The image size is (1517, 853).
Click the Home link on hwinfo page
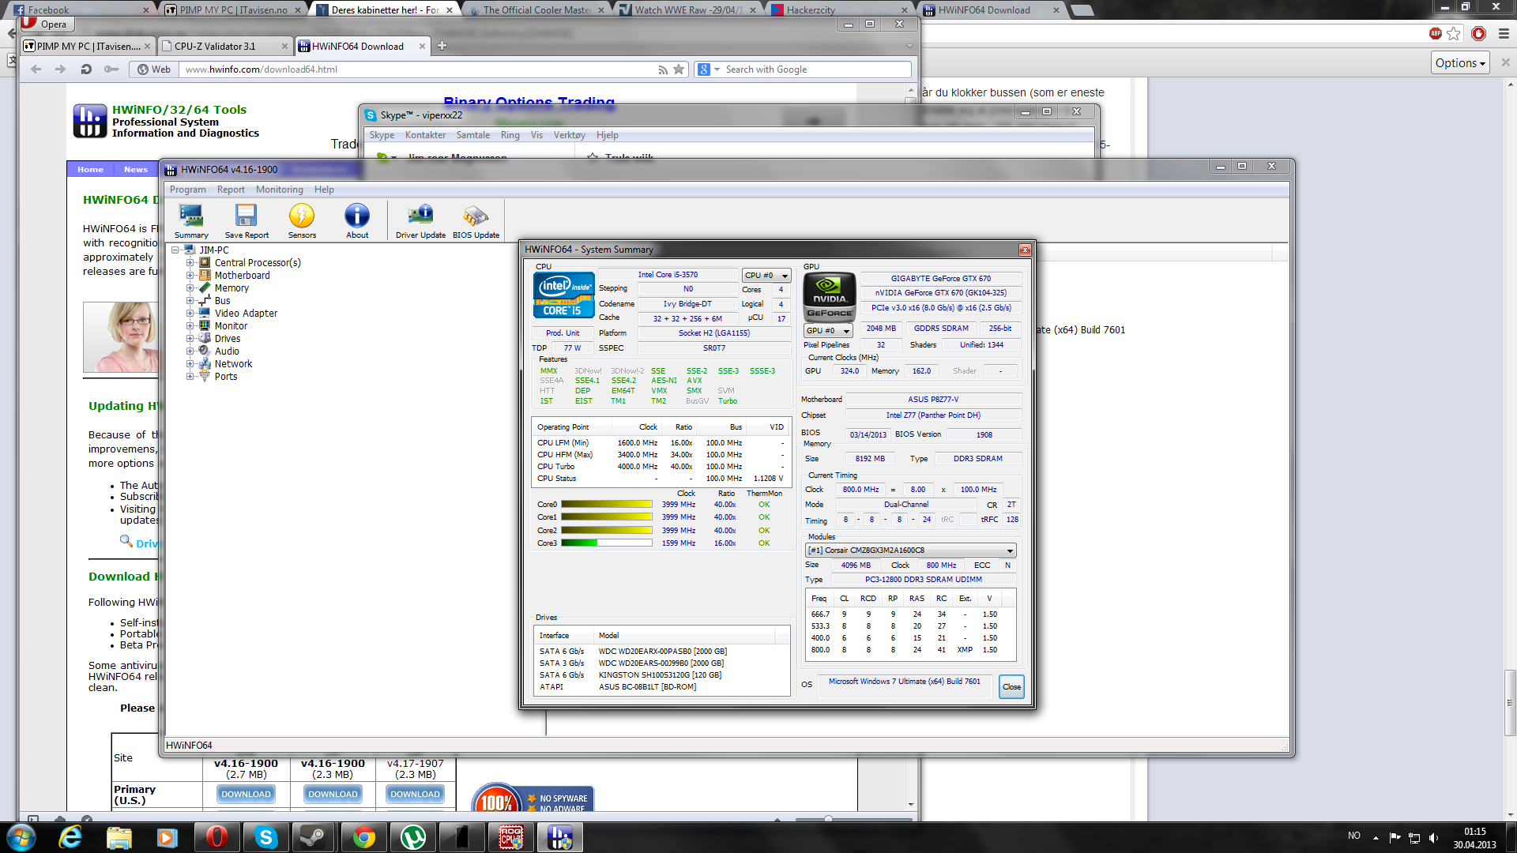[90, 170]
